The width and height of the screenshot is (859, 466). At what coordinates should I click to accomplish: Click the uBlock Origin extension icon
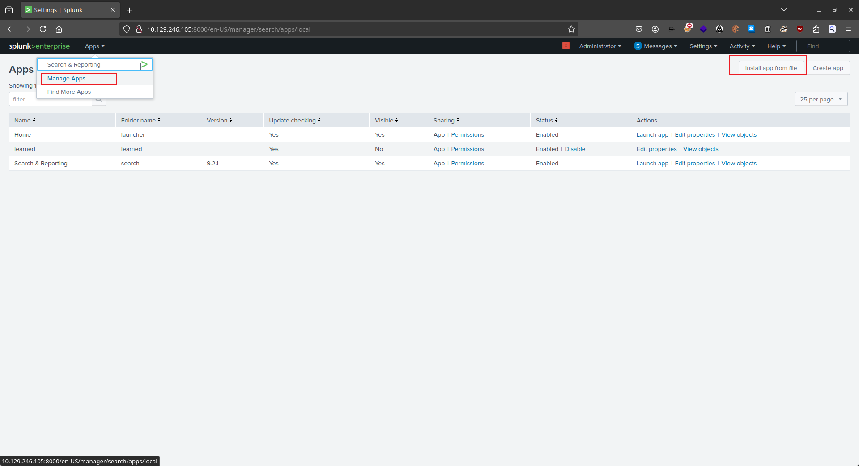pos(800,29)
